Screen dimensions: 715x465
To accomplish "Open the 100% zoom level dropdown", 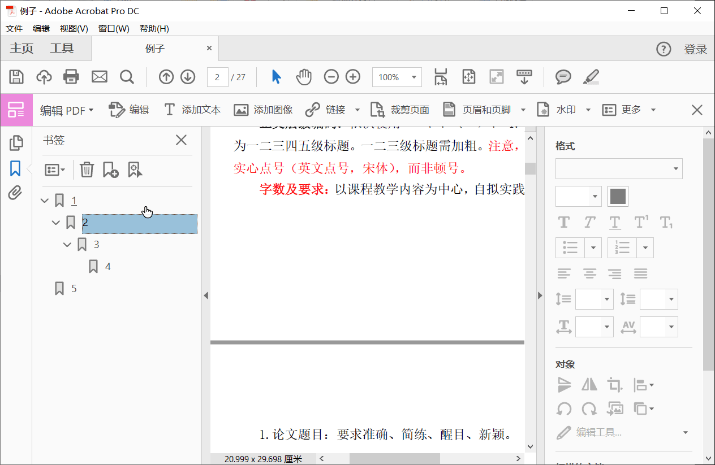I will pos(414,77).
